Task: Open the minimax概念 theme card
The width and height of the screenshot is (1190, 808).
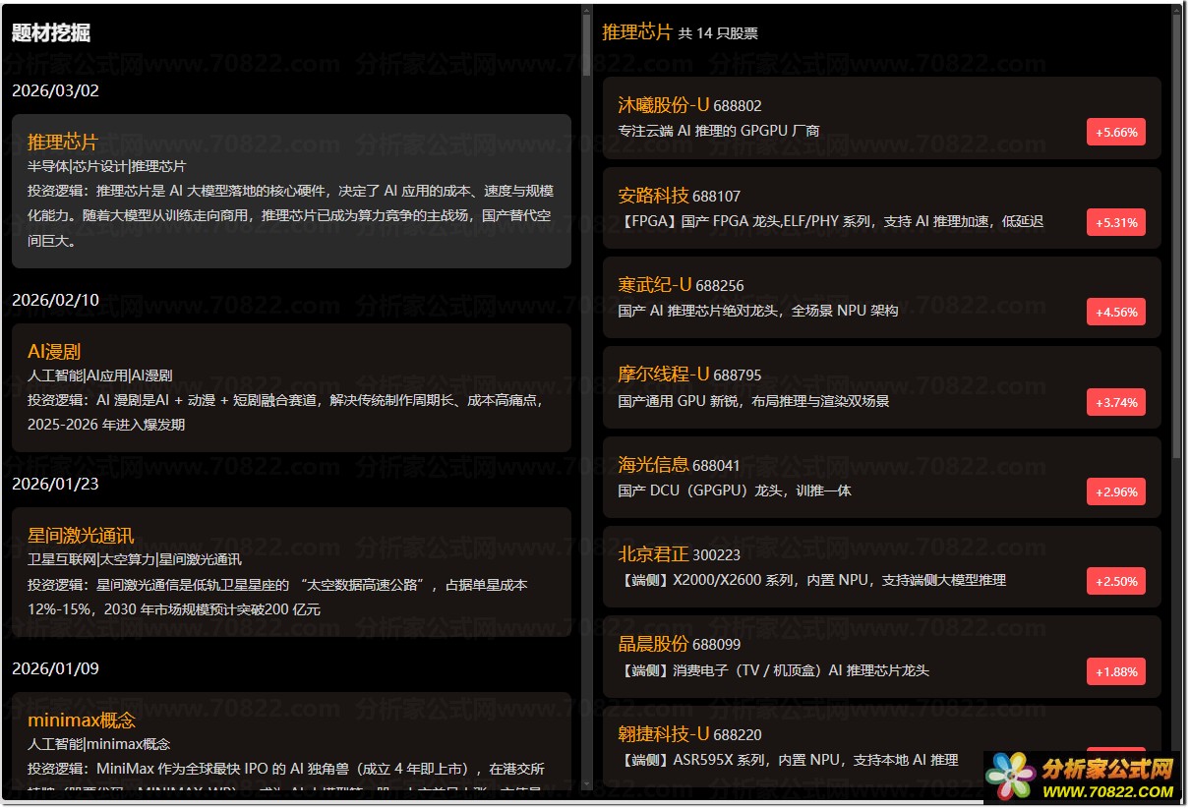Action: pos(291,739)
